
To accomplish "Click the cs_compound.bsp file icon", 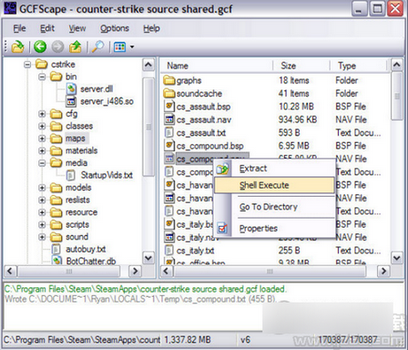I will click(169, 145).
